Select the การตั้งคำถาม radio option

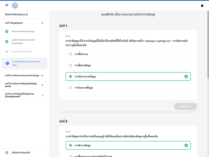70,54
